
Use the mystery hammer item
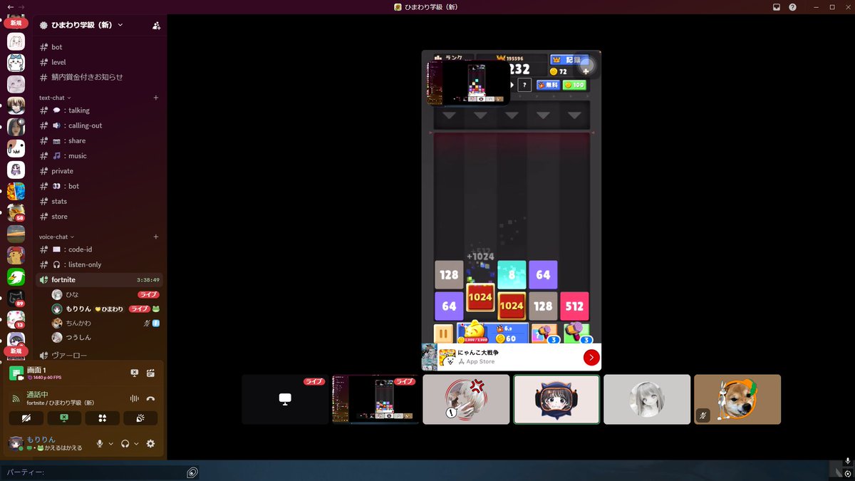pyautogui.click(x=544, y=333)
